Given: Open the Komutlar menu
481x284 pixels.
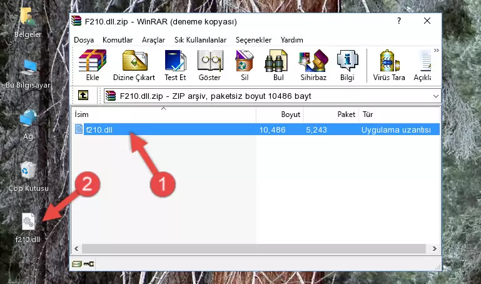Looking at the screenshot, I should (x=118, y=40).
